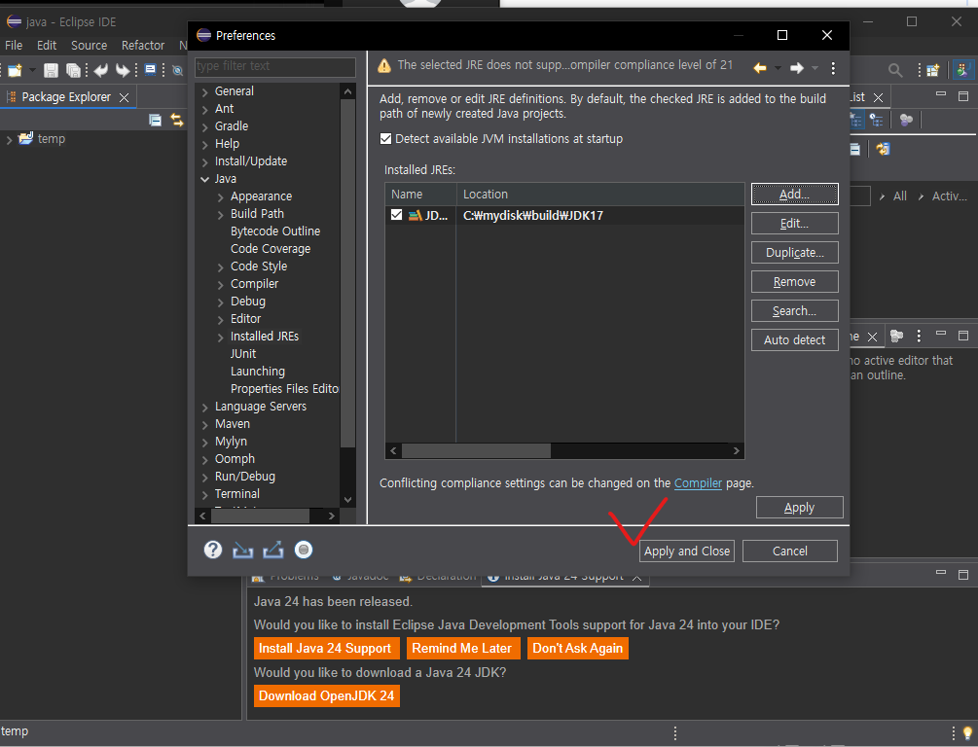Screen dimensions: 978x747
Task: Click the Export preferences icon
Action: (273, 550)
